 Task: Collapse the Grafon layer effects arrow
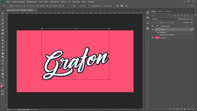194,30
